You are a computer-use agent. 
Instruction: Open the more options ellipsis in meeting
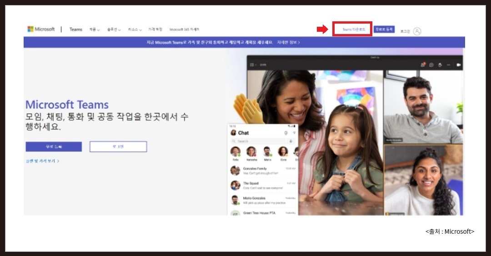click(x=448, y=65)
